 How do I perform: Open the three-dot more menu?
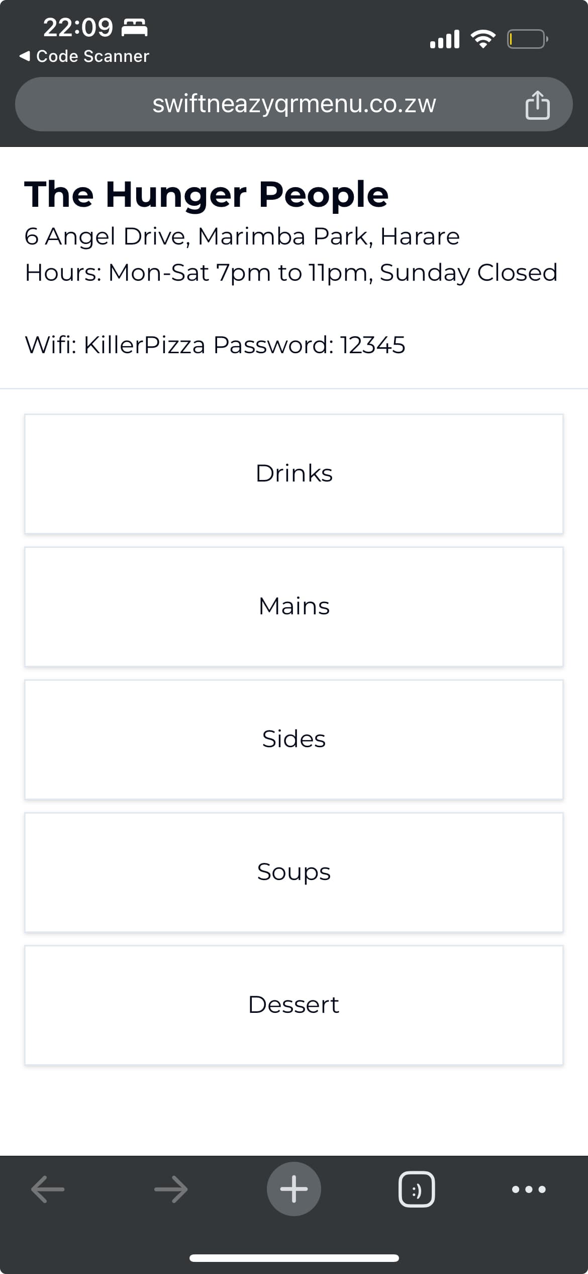tap(529, 1189)
